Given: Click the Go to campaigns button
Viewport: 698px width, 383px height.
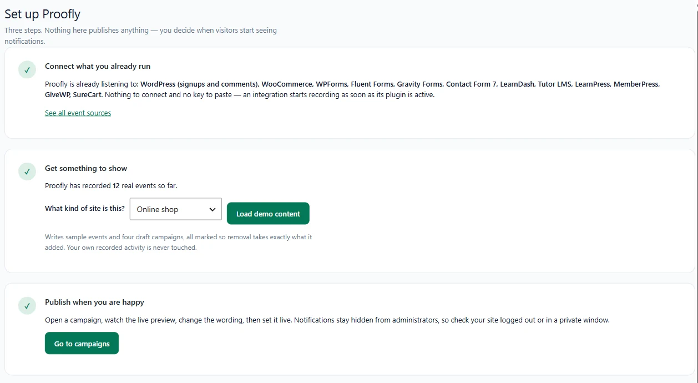Looking at the screenshot, I should click(82, 344).
